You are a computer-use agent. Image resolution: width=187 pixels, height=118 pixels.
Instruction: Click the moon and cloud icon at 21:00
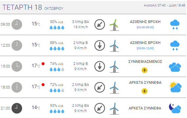(175, 108)
